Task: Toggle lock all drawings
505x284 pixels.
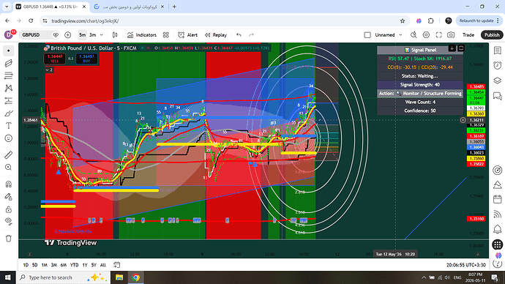Action: coord(9,209)
